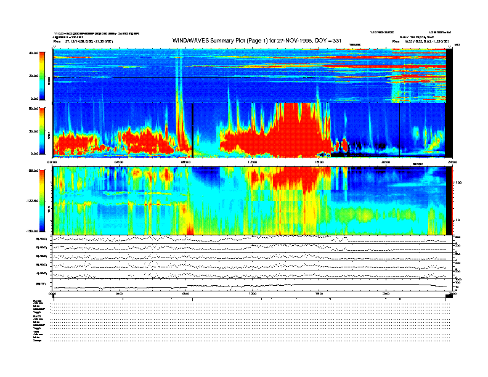Image resolution: width=488 pixels, height=377 pixels.
Task: Click the -122.50 tick on TNR color bar
Action: [x=32, y=201]
